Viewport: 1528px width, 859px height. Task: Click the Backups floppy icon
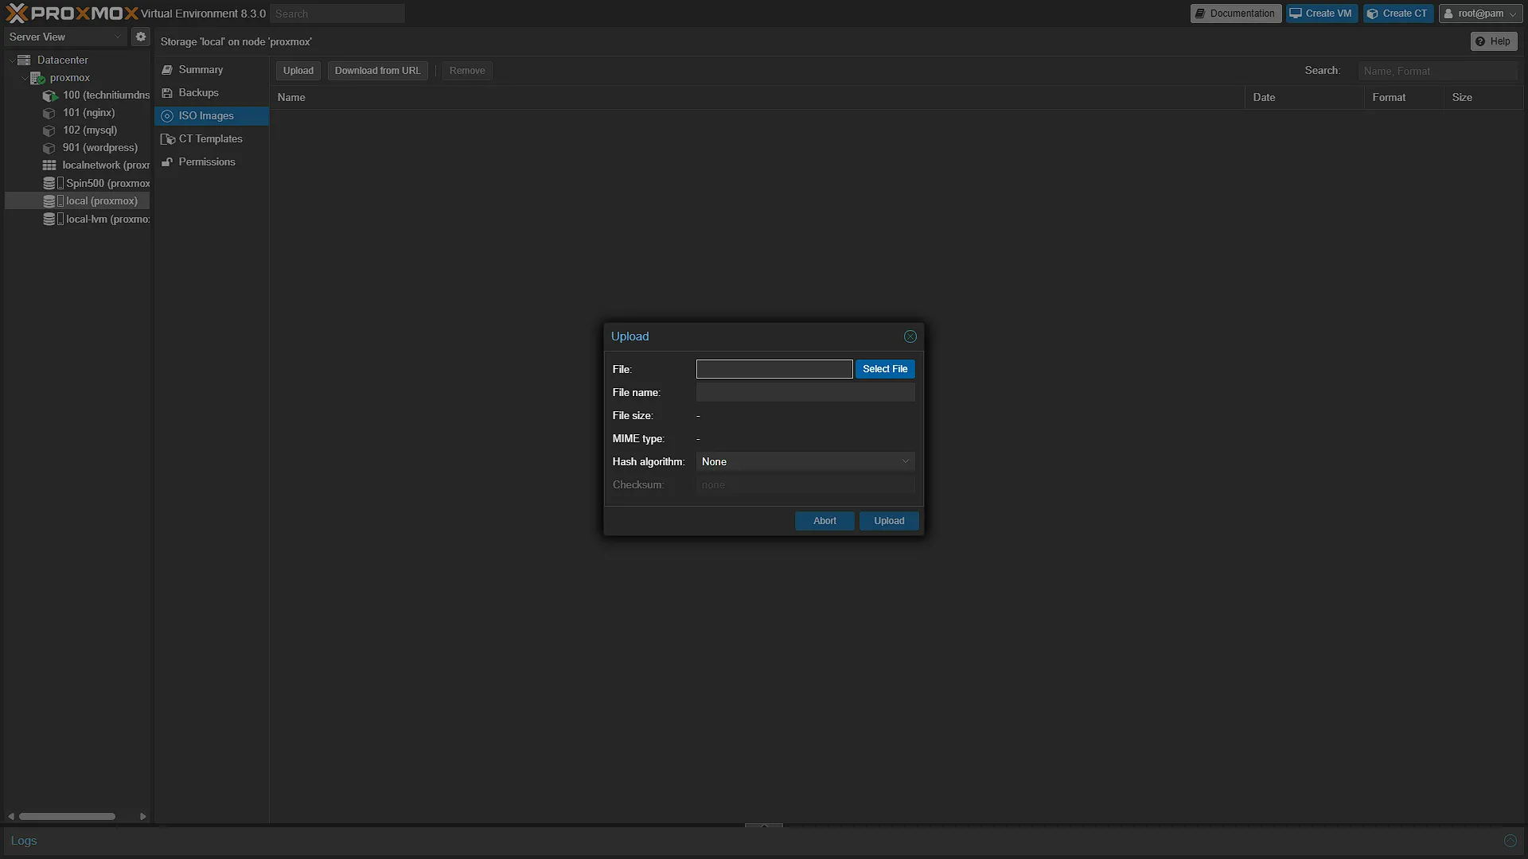click(x=167, y=93)
